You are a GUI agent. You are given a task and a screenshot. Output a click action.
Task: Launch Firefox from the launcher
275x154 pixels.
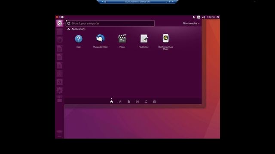pyautogui.click(x=59, y=40)
